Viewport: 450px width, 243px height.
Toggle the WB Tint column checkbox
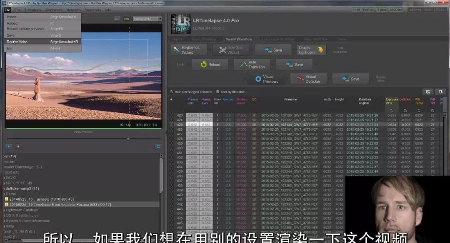[432, 110]
